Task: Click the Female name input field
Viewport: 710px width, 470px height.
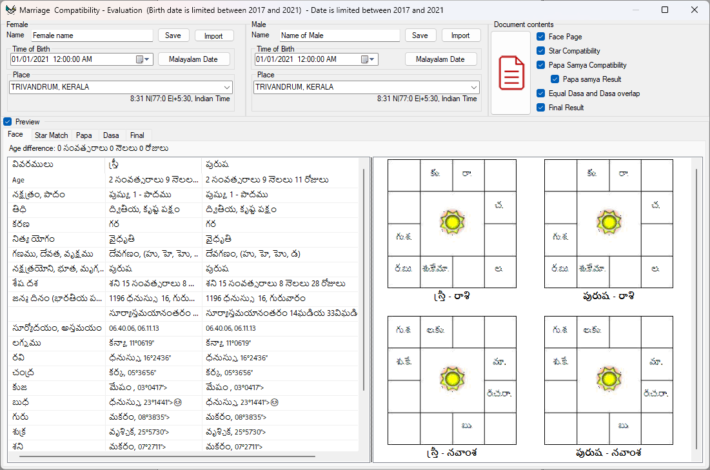Action: tap(92, 35)
